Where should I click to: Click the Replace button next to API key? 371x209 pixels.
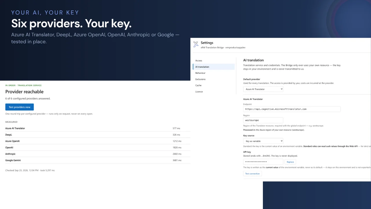pyautogui.click(x=290, y=162)
